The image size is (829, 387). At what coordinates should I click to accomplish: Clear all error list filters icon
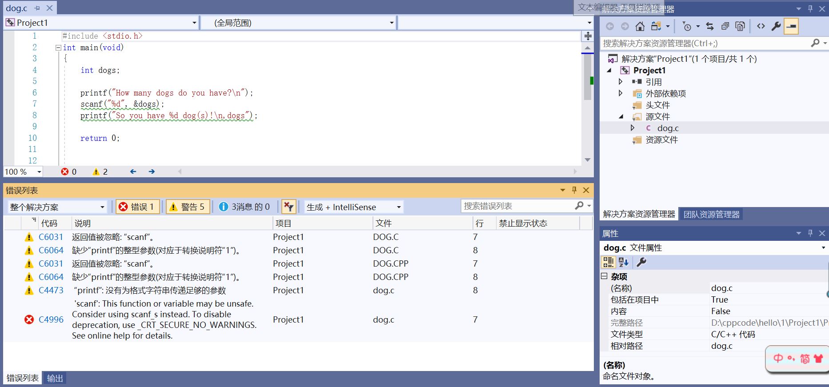point(288,207)
